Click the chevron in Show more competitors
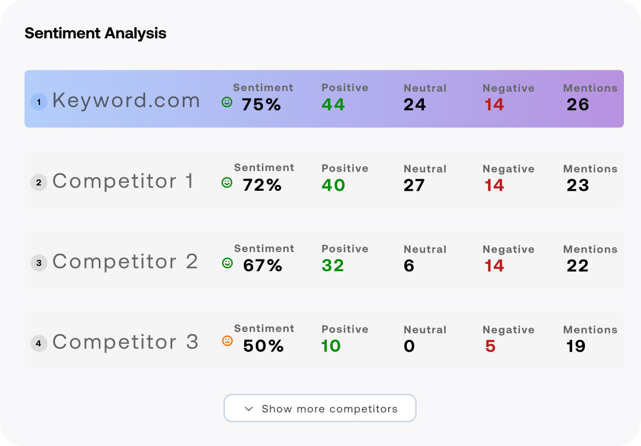 tap(249, 409)
